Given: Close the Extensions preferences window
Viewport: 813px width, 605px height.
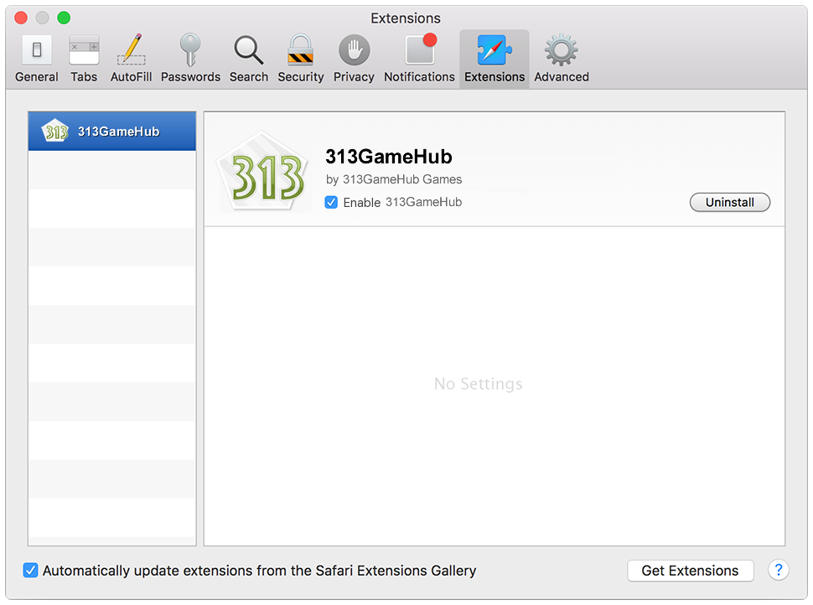Looking at the screenshot, I should click(x=22, y=18).
